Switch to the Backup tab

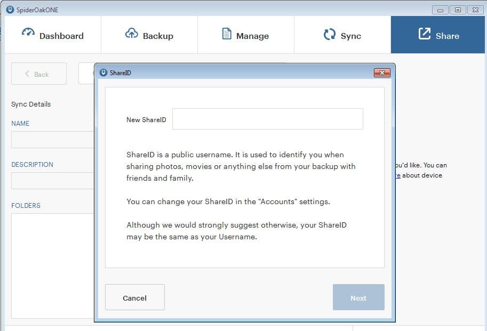pyautogui.click(x=149, y=35)
